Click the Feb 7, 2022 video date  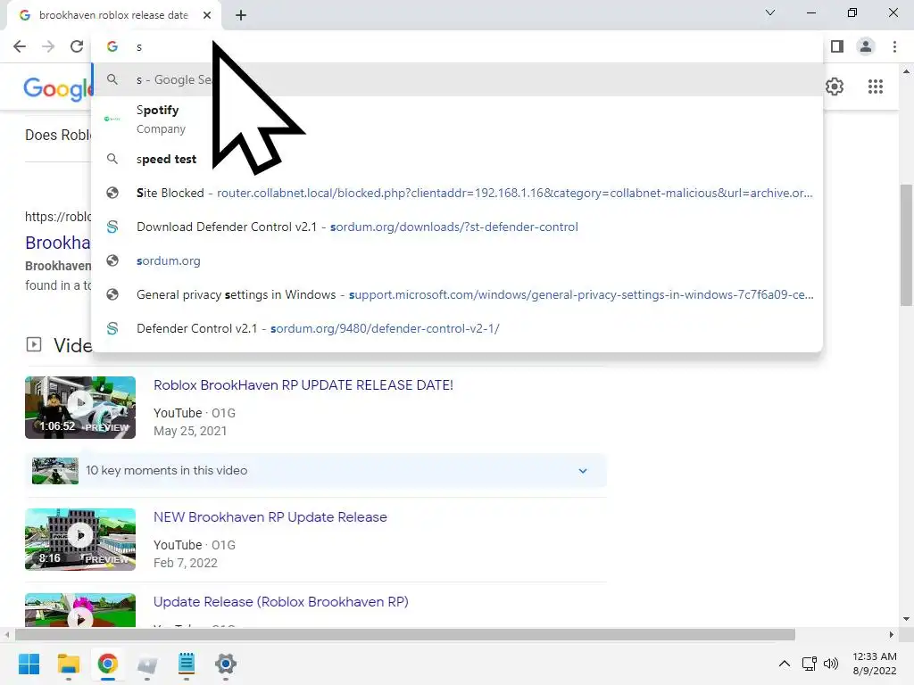point(186,564)
